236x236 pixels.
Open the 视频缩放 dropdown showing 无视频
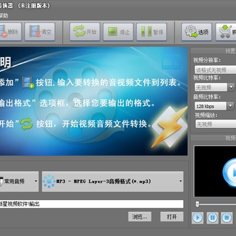tap(215, 124)
